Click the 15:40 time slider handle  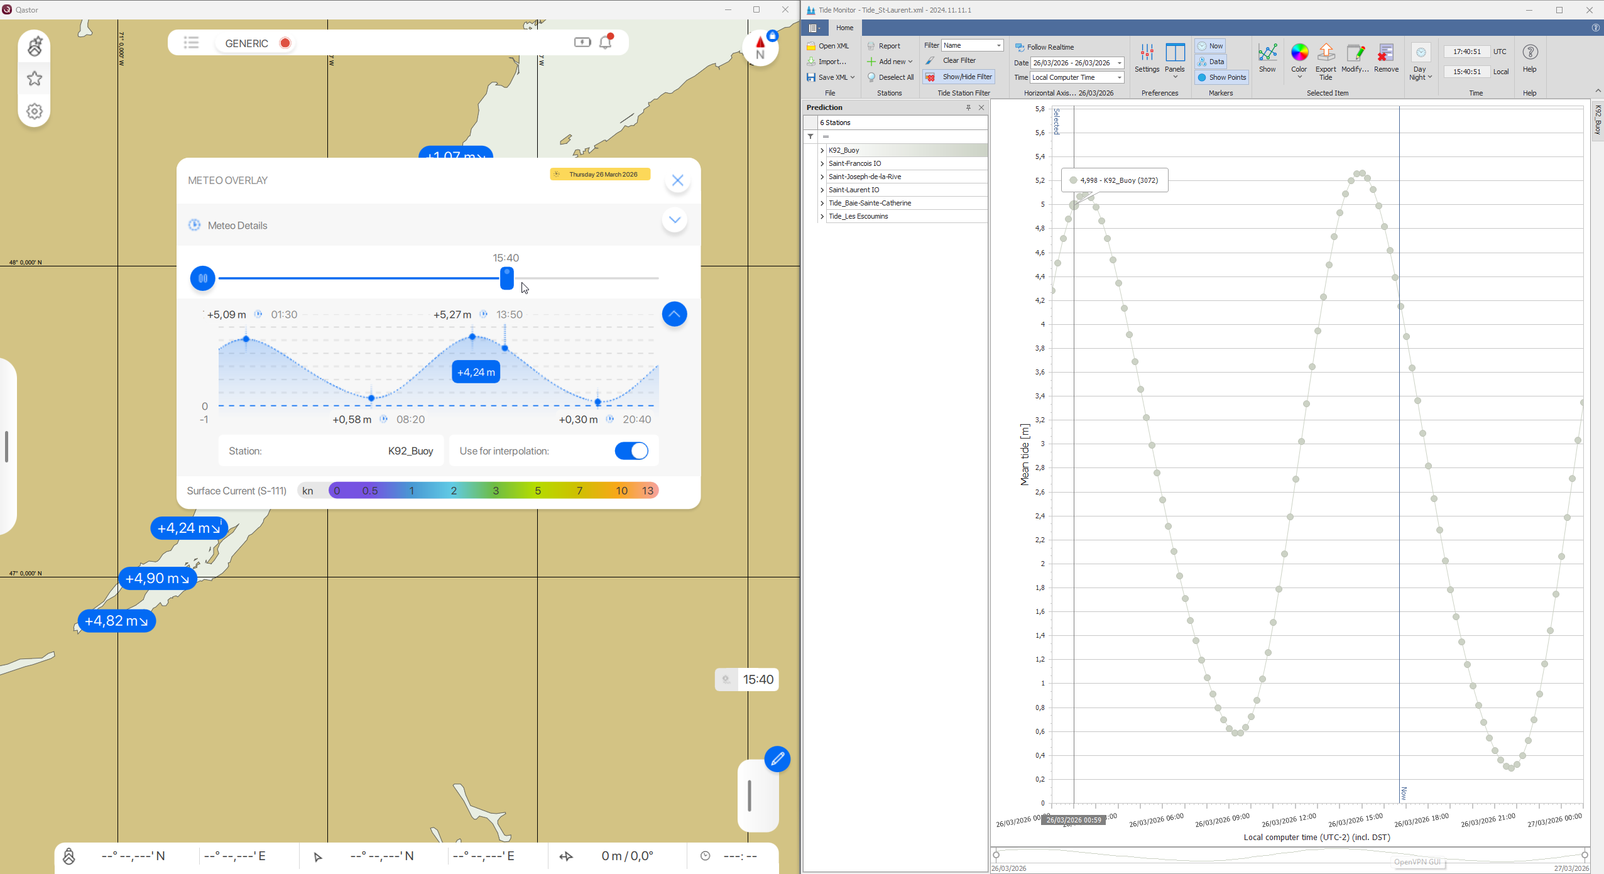[x=506, y=278]
